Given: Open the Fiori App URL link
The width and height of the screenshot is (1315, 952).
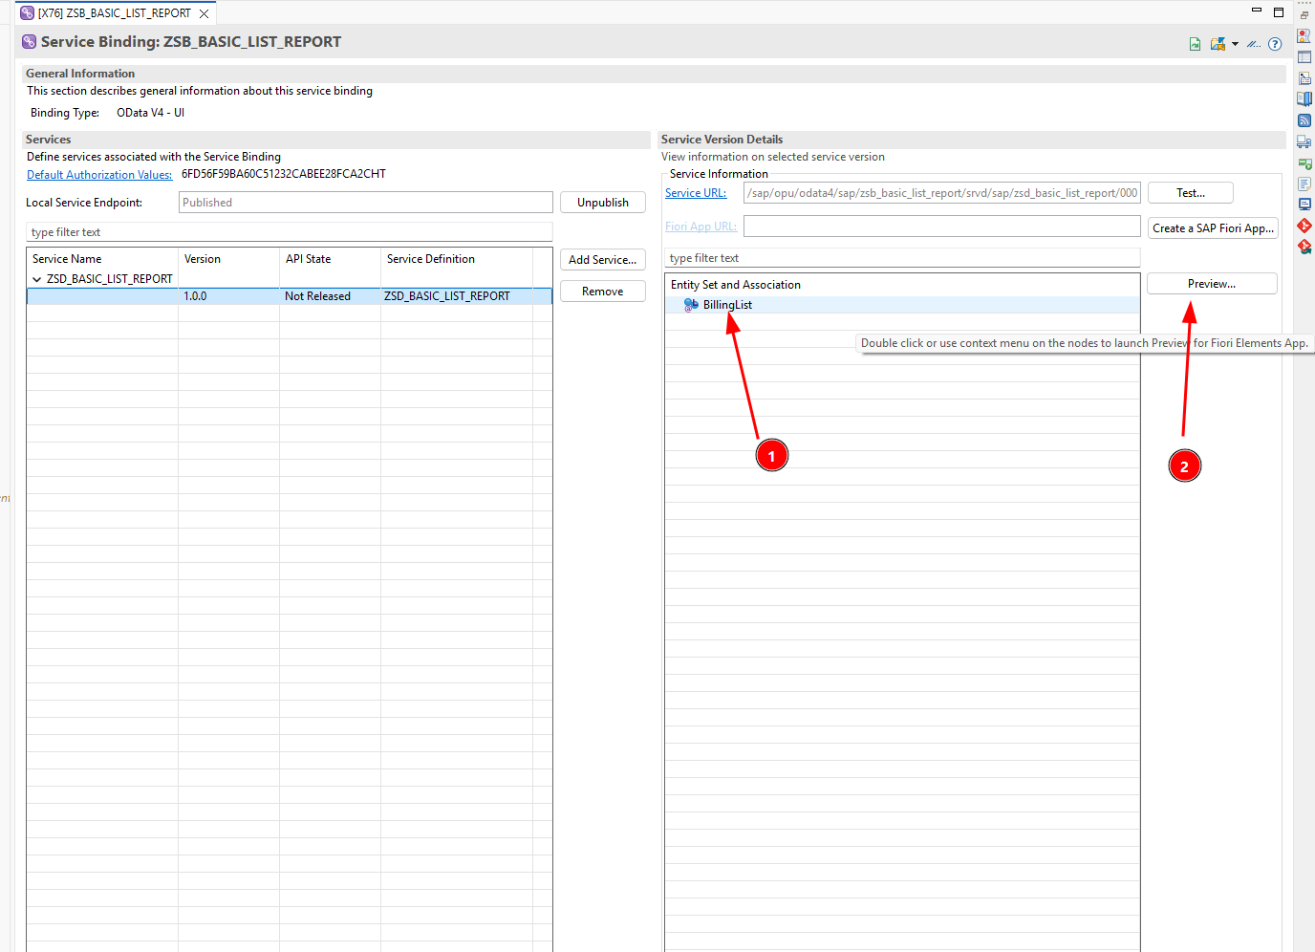Looking at the screenshot, I should coord(701,227).
